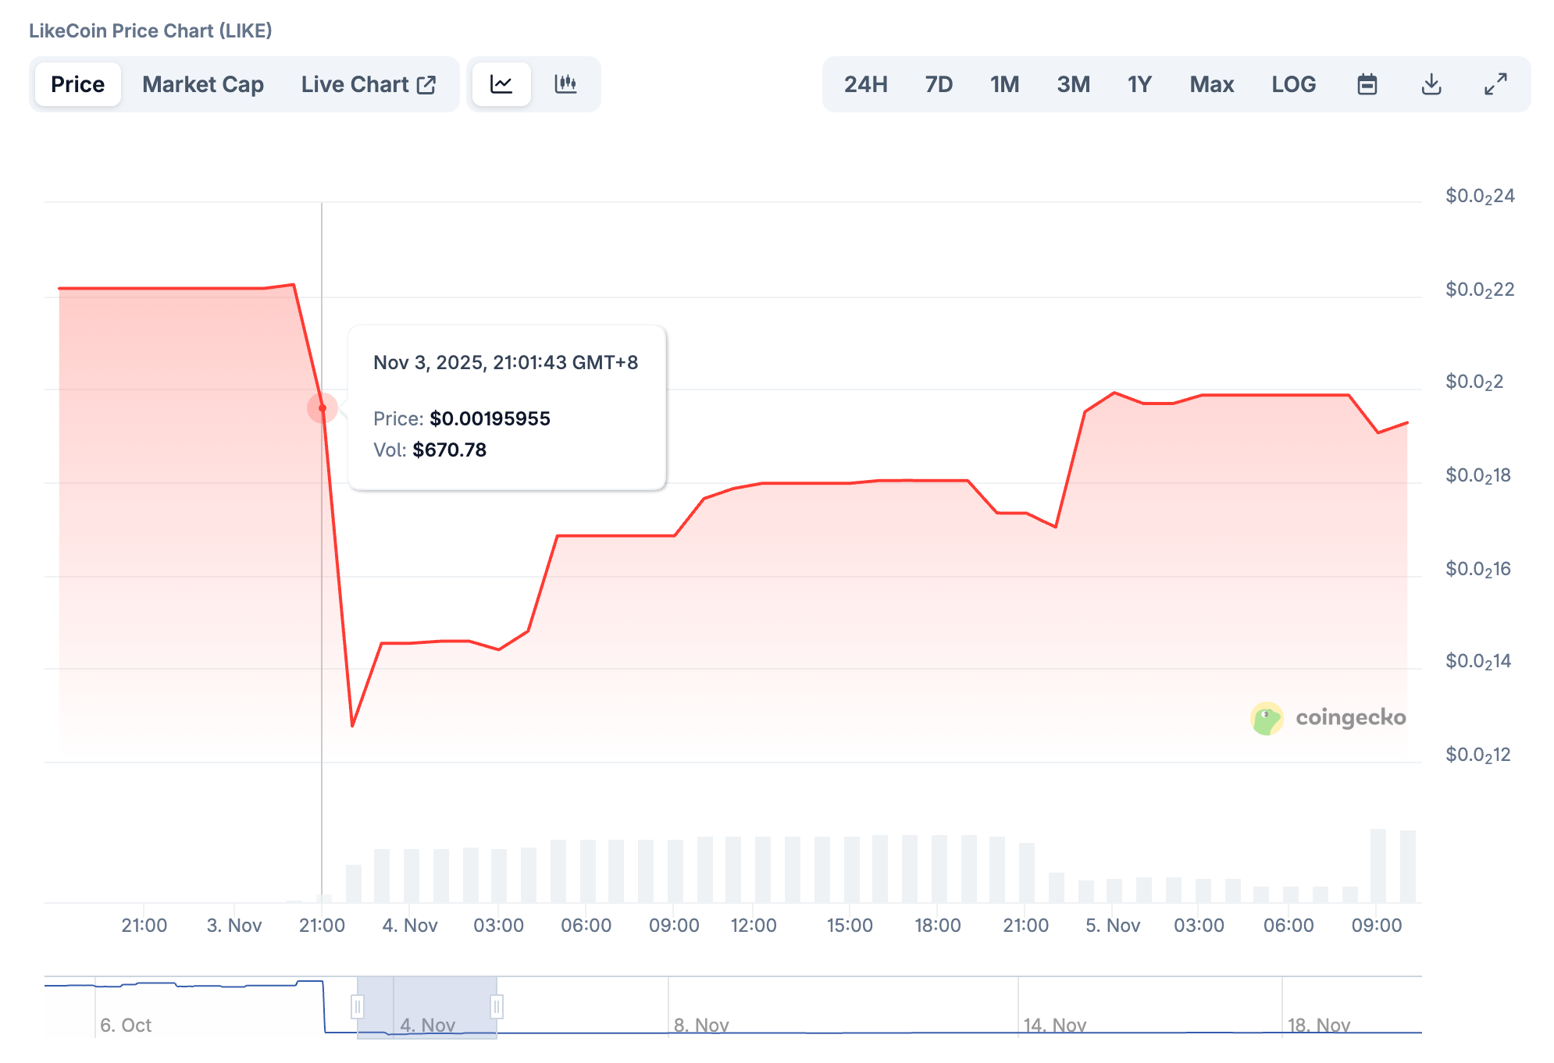Set time range to 3M

click(1073, 84)
